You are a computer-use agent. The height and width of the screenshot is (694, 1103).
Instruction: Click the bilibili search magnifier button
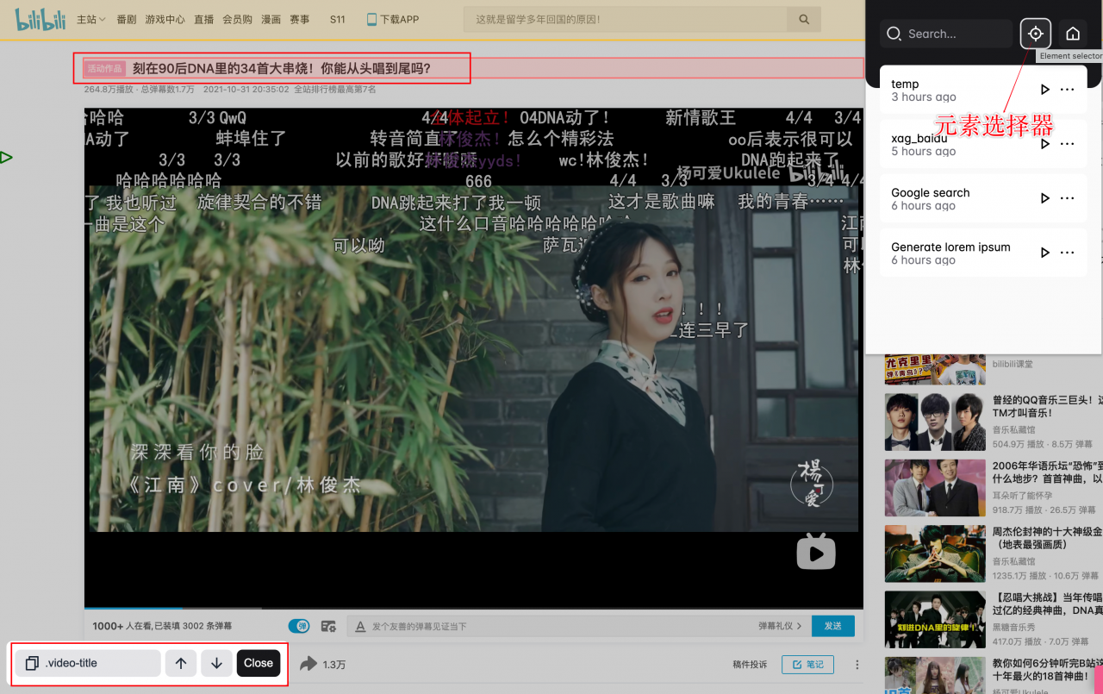pos(804,19)
